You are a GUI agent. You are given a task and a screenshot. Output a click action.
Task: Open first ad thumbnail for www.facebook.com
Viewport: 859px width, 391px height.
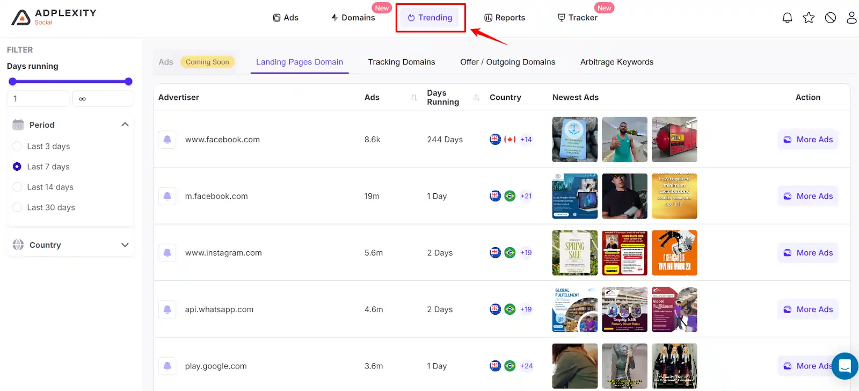(575, 140)
